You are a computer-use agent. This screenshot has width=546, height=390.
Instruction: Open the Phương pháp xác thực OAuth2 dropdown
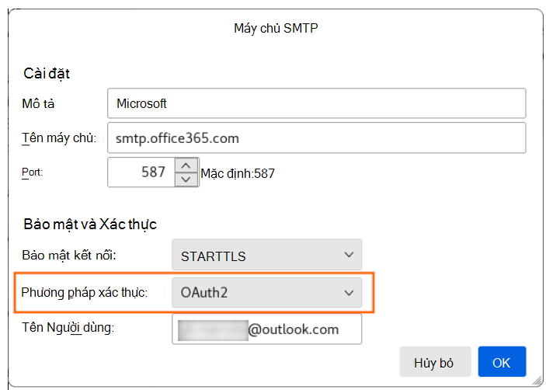tap(266, 292)
